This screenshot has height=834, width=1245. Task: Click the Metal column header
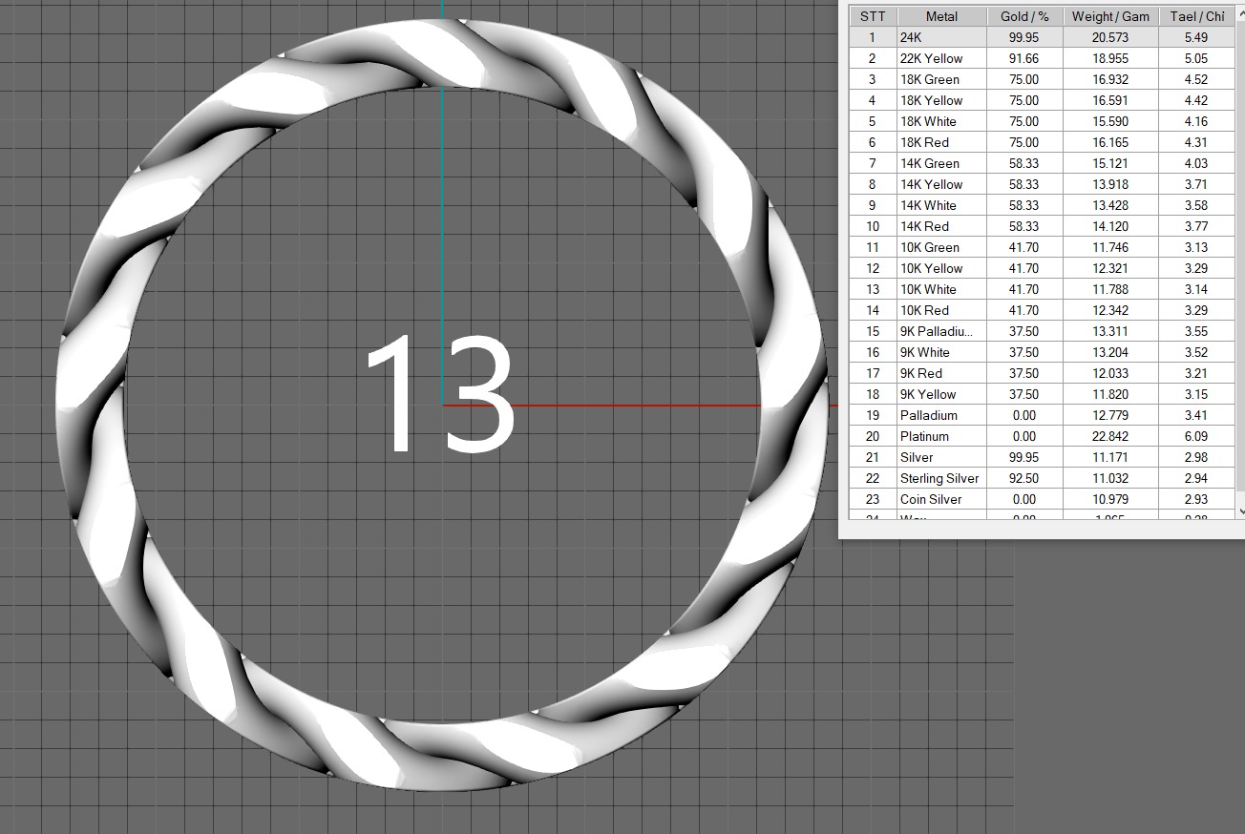941,16
